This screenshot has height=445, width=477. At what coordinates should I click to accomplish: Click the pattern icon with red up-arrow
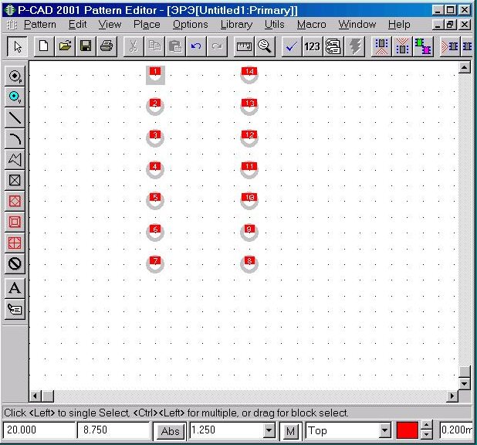pos(381,46)
